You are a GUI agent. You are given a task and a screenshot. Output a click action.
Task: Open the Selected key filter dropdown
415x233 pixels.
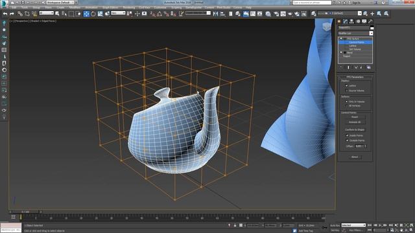pyautogui.click(x=353, y=225)
